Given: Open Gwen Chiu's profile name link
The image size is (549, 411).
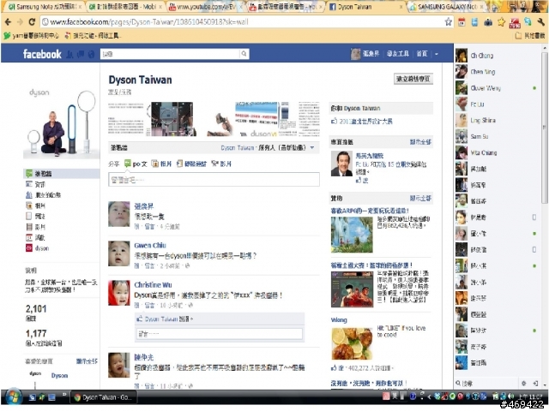Looking at the screenshot, I should click(150, 246).
